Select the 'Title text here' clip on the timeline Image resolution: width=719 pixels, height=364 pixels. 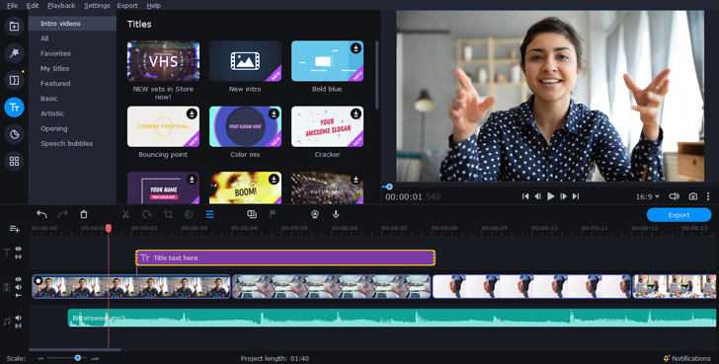click(285, 257)
